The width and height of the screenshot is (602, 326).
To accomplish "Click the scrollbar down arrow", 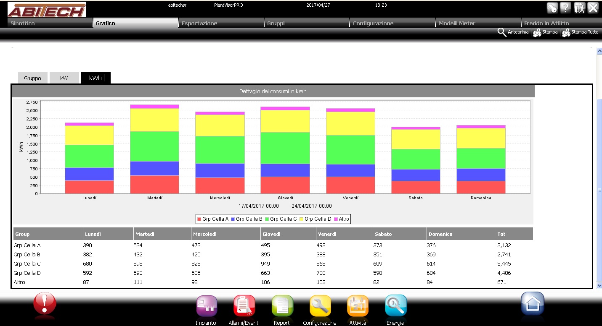I will coord(599,285).
